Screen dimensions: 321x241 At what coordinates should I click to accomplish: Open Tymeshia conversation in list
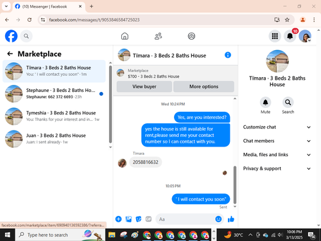(54, 116)
